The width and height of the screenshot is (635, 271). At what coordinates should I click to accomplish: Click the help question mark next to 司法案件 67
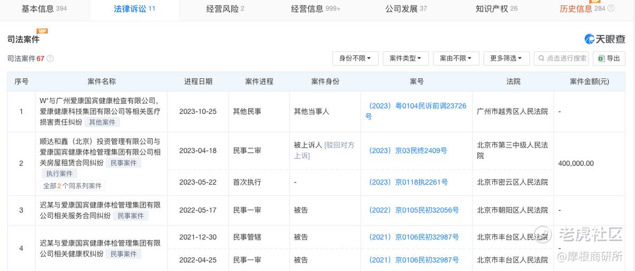coord(50,59)
